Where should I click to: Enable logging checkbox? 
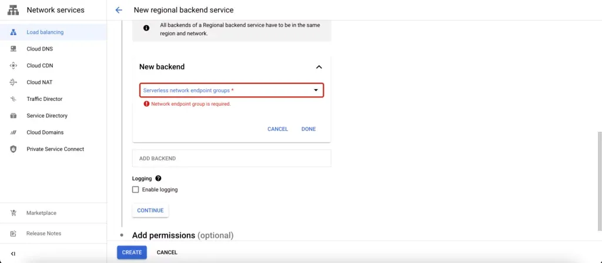[136, 190]
